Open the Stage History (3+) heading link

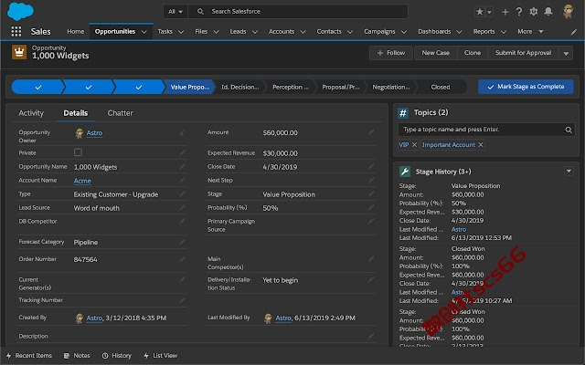(443, 172)
